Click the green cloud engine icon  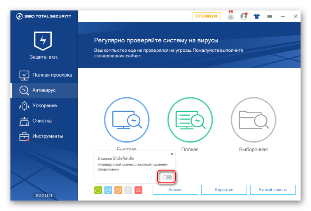point(98,190)
